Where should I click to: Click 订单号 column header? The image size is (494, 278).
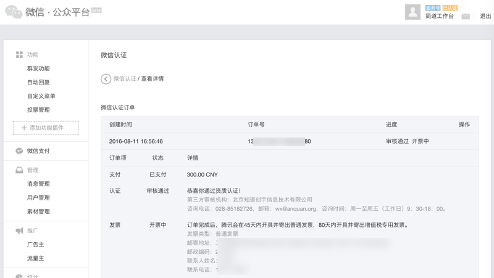coord(256,125)
